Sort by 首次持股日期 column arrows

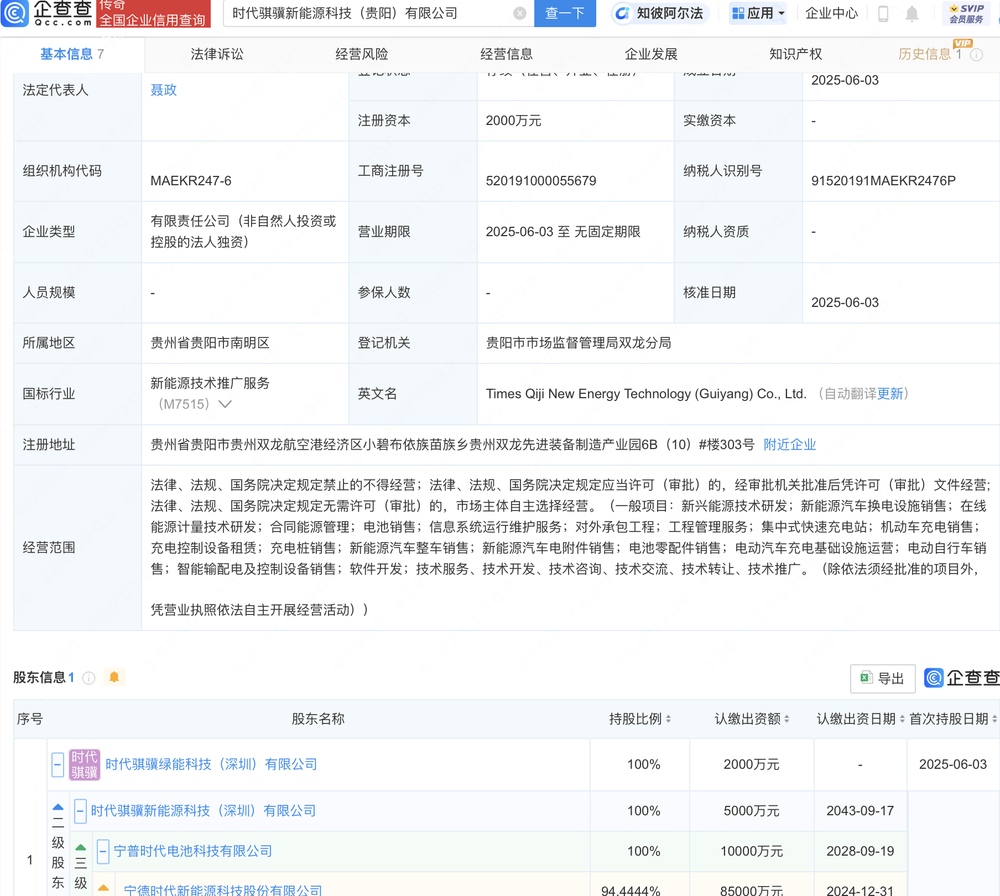point(994,719)
